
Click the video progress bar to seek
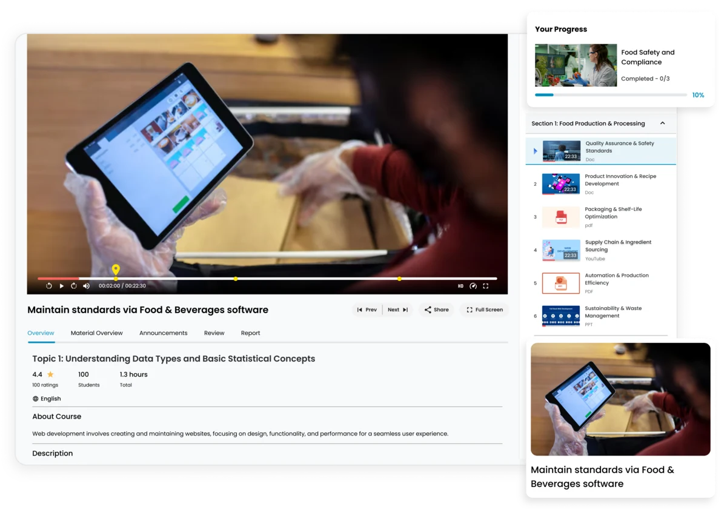(303, 279)
